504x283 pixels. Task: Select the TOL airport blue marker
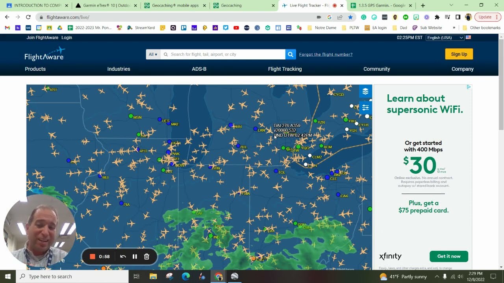click(276, 171)
